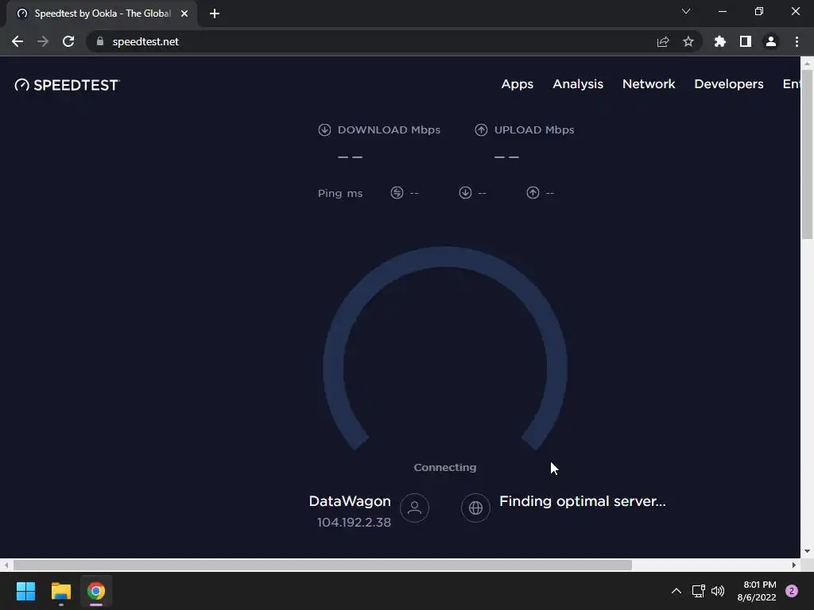814x610 pixels.
Task: Click the Ping ms label
Action: click(340, 194)
